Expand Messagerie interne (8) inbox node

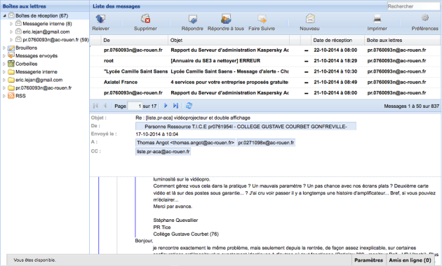pos(11,24)
